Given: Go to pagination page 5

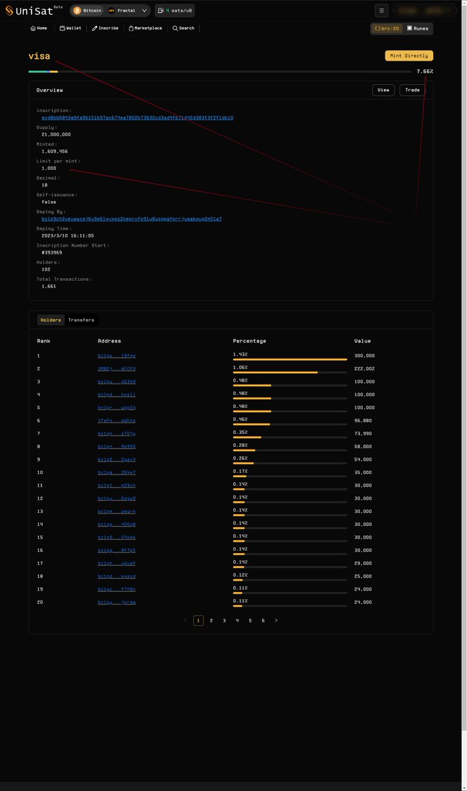Looking at the screenshot, I should (250, 620).
